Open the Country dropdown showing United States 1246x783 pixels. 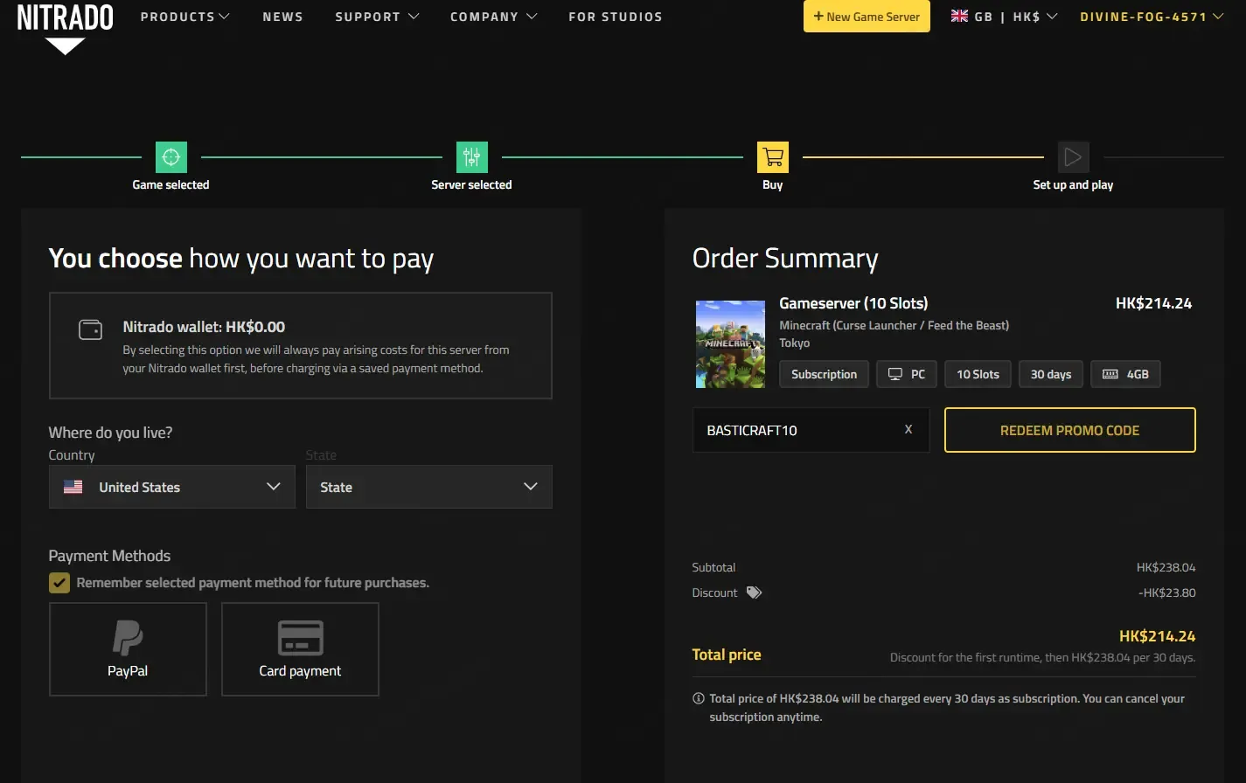(172, 487)
